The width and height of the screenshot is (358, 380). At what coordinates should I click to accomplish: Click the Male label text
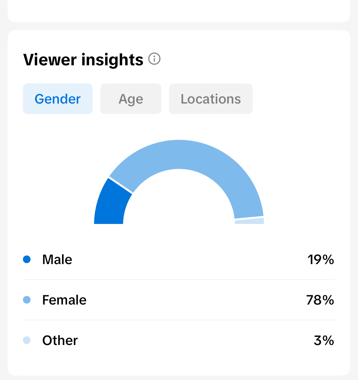[x=57, y=260]
